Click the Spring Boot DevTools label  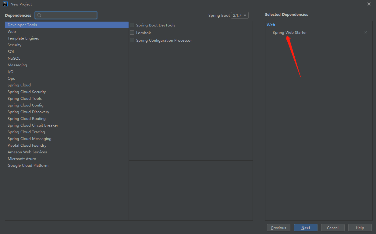click(x=156, y=25)
